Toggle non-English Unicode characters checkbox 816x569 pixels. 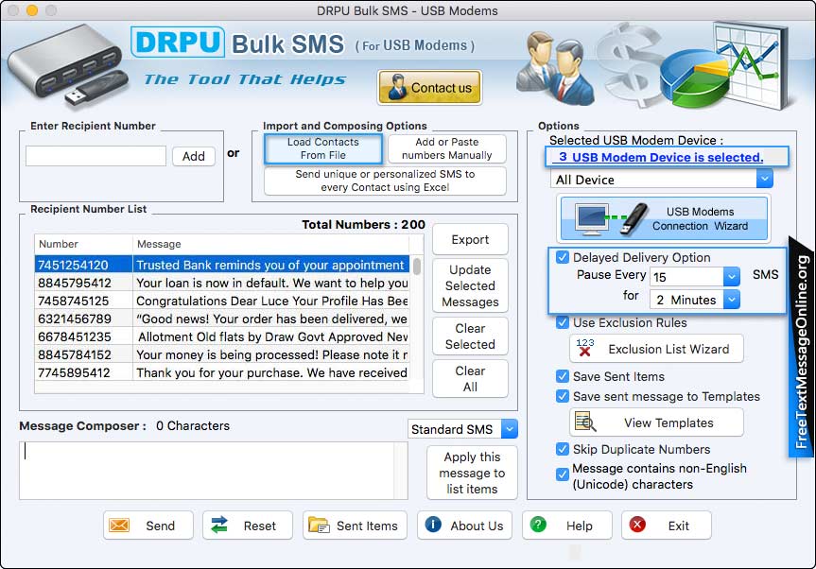pos(562,474)
